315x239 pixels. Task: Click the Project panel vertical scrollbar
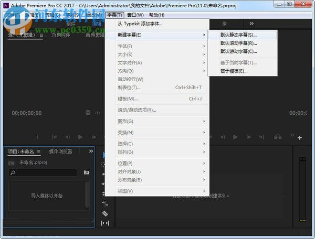pos(87,195)
